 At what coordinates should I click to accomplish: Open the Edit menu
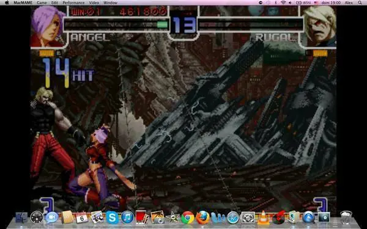(x=54, y=3)
